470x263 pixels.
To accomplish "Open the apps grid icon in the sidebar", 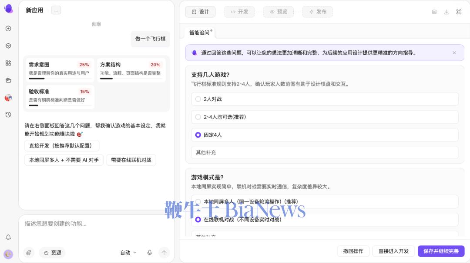I will pyautogui.click(x=8, y=63).
